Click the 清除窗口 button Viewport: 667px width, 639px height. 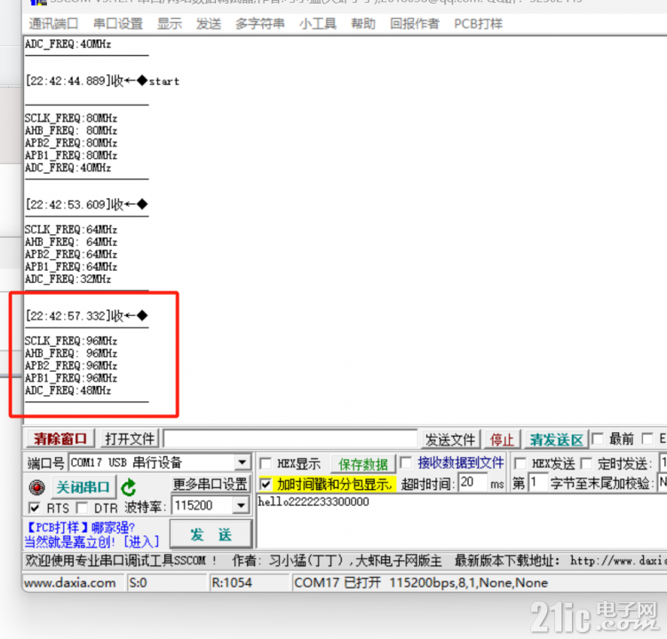[60, 438]
